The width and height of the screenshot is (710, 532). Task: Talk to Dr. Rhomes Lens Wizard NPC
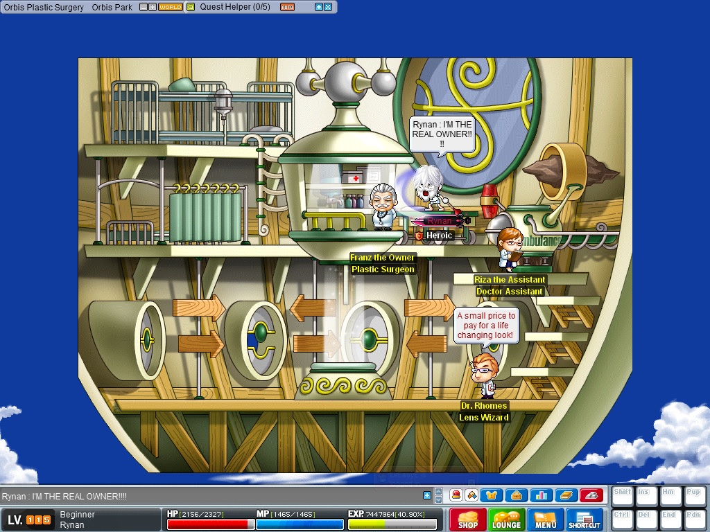point(485,375)
